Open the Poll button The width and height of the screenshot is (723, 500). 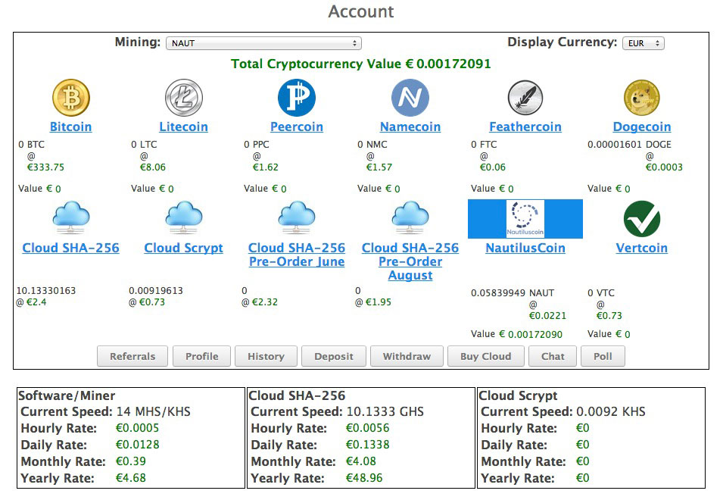[603, 357]
